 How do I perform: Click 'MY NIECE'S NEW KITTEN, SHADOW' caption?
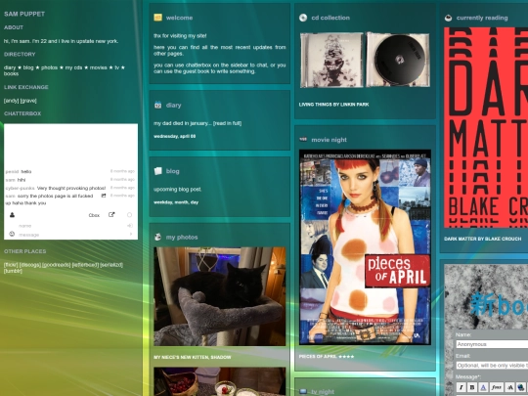[x=193, y=357]
